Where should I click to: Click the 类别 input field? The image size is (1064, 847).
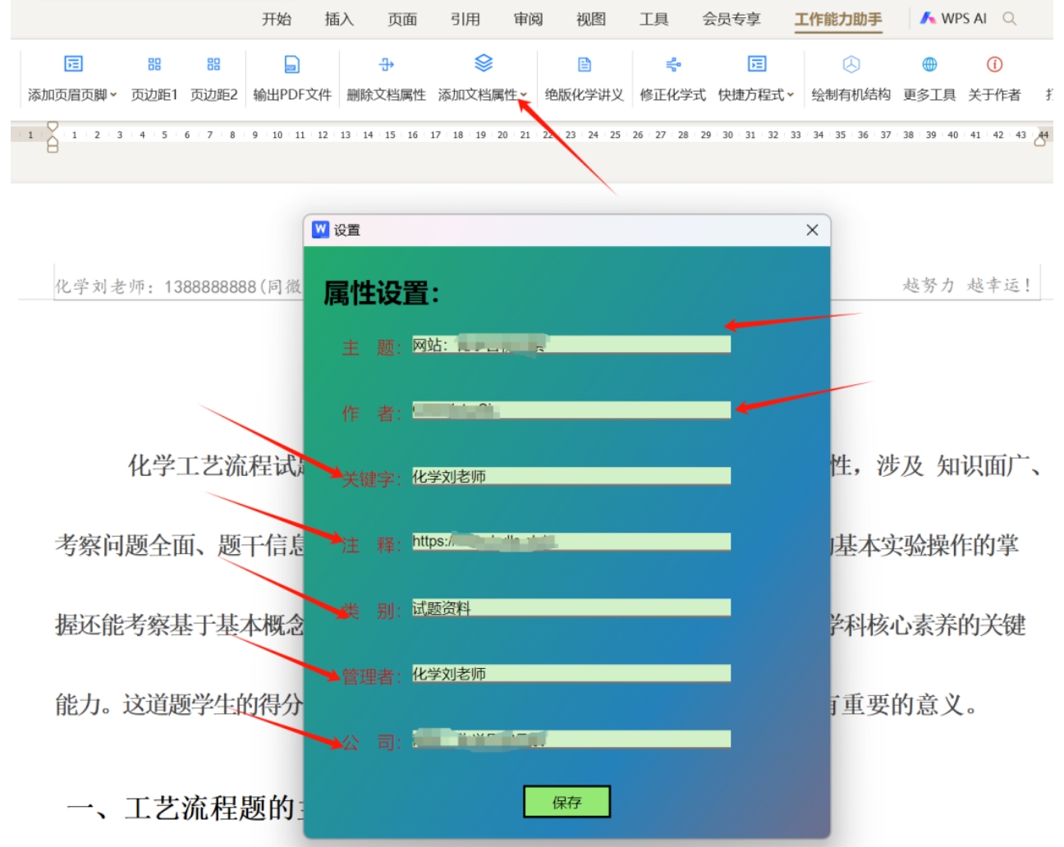click(571, 608)
